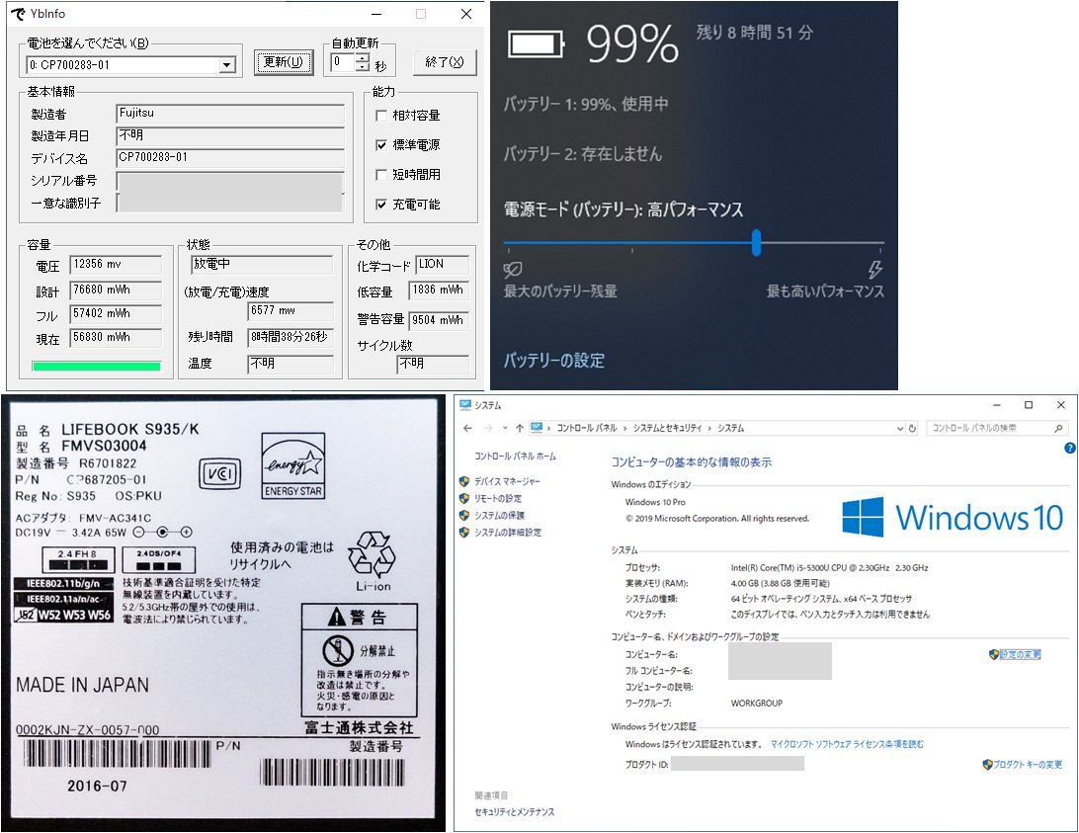This screenshot has width=1079, height=833.
Task: Toggle the 標準電源 checkbox
Action: click(x=381, y=144)
